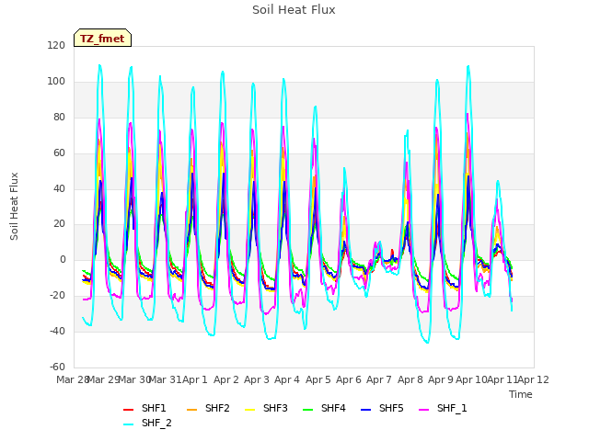Click the 40 y-axis tick label
The width and height of the screenshot is (589, 441).
[x=59, y=188]
